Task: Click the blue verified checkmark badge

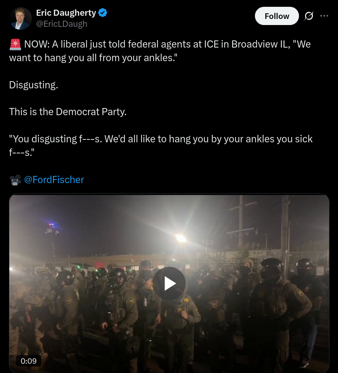Action: [103, 13]
